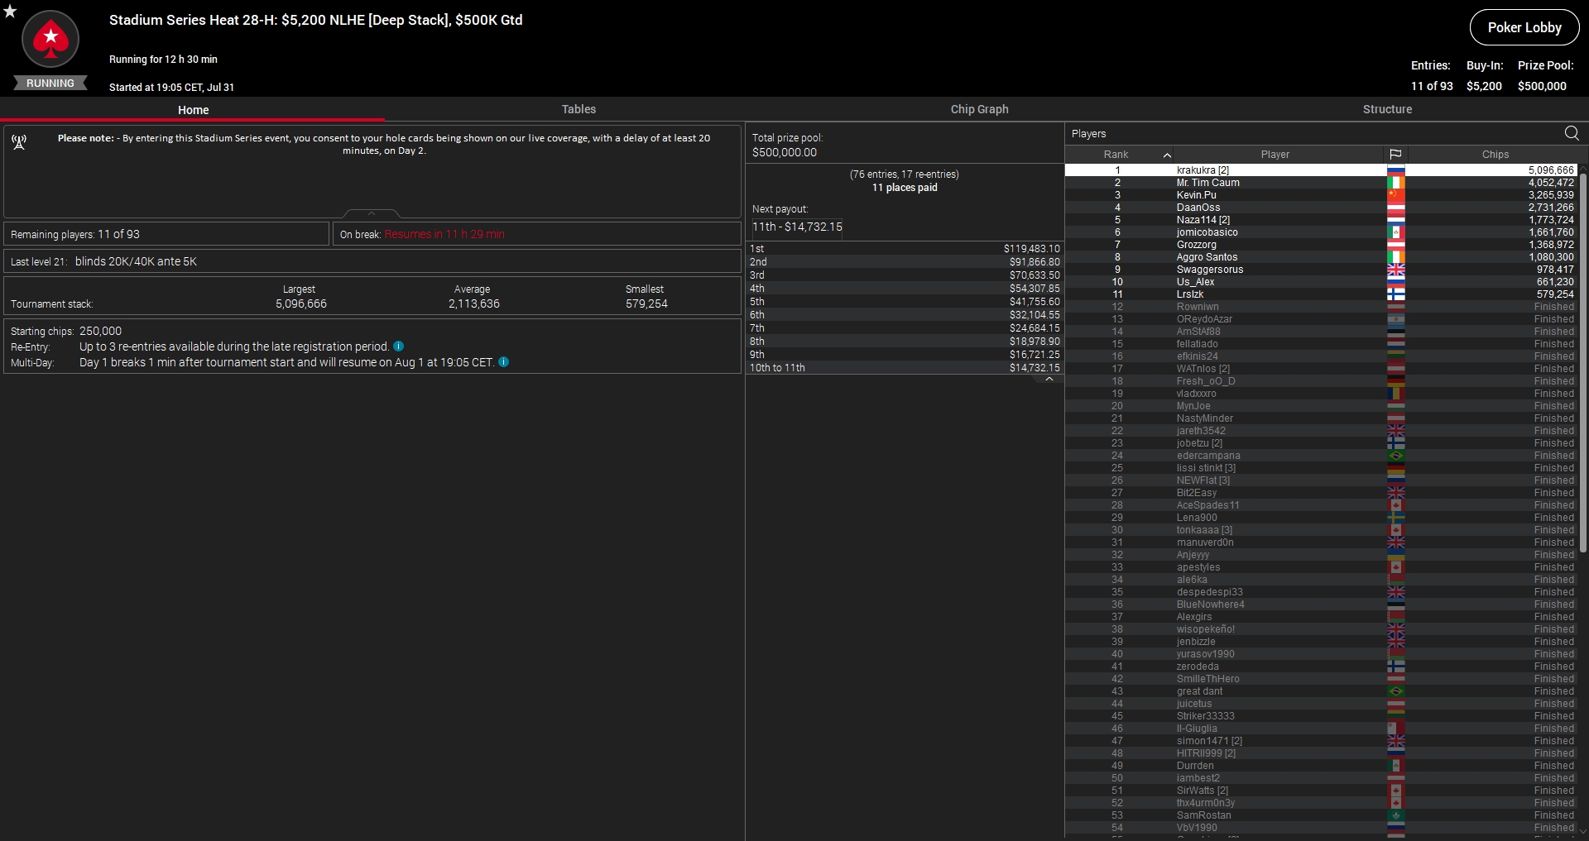Select player row jomicobasico
1589x841 pixels.
(x=1322, y=232)
